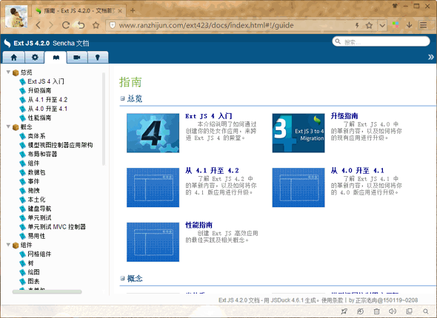Click the lightning speed-mode icon
This screenshot has height=318, width=437.
click(x=357, y=26)
